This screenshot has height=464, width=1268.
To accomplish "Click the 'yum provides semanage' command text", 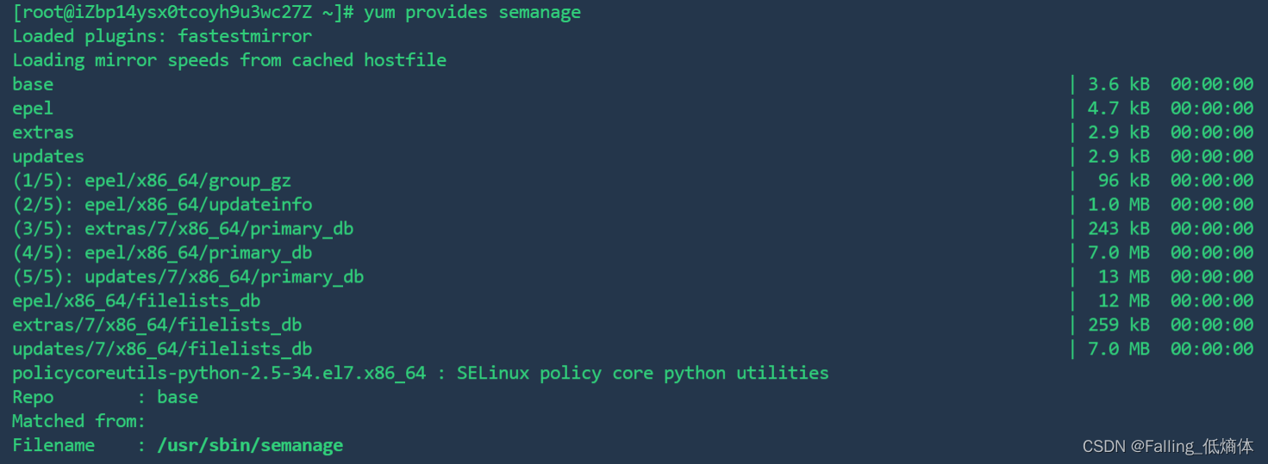I will (472, 13).
